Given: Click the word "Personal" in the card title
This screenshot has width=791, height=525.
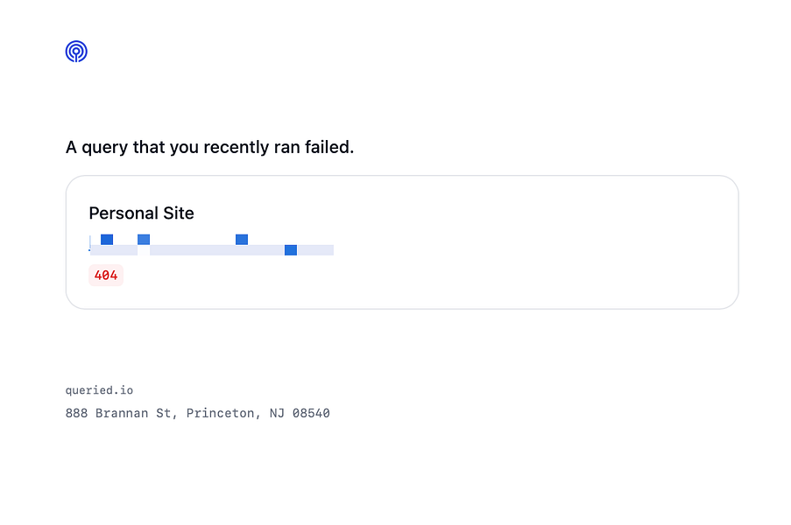Looking at the screenshot, I should pyautogui.click(x=123, y=213).
